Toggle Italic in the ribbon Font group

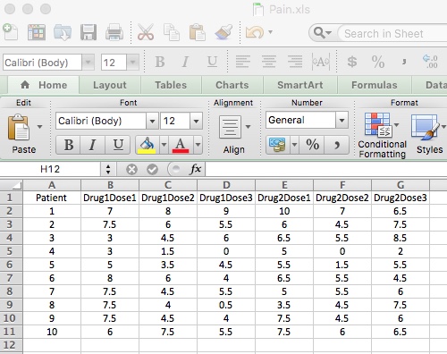click(93, 145)
